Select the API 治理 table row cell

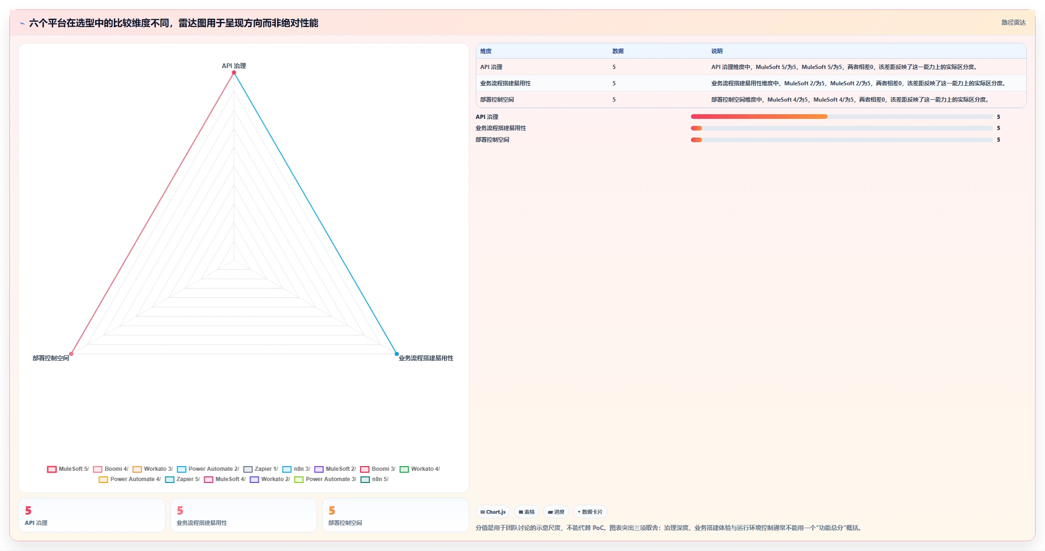[x=543, y=67]
